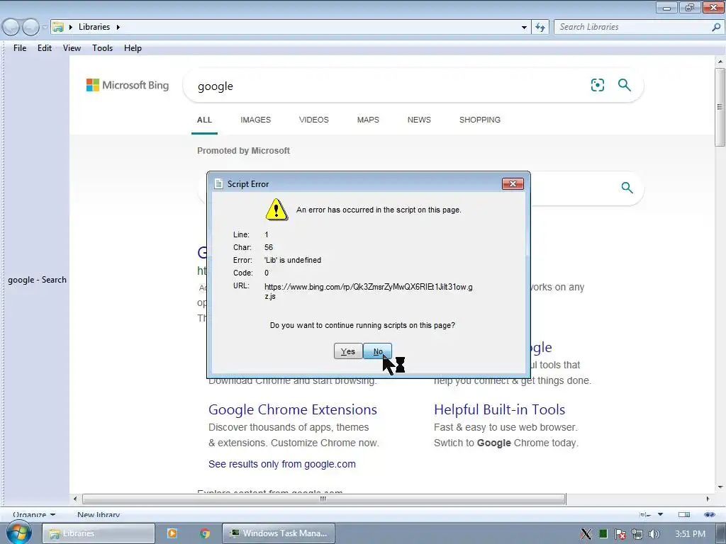Open the media player taskbar icon

[x=172, y=533]
